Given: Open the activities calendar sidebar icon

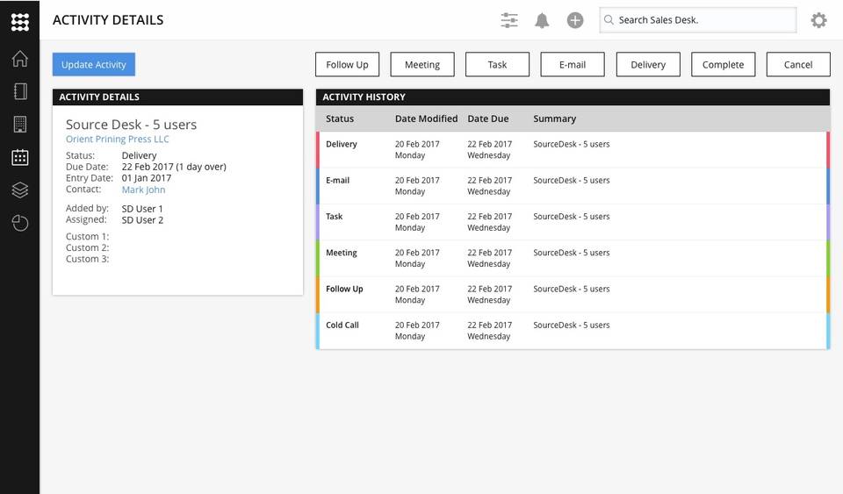Looking at the screenshot, I should coord(20,157).
